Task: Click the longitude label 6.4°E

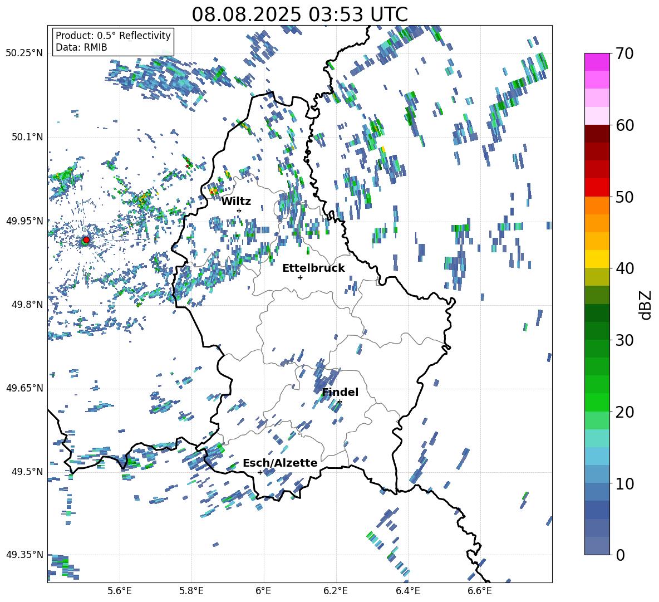Action: tap(407, 591)
